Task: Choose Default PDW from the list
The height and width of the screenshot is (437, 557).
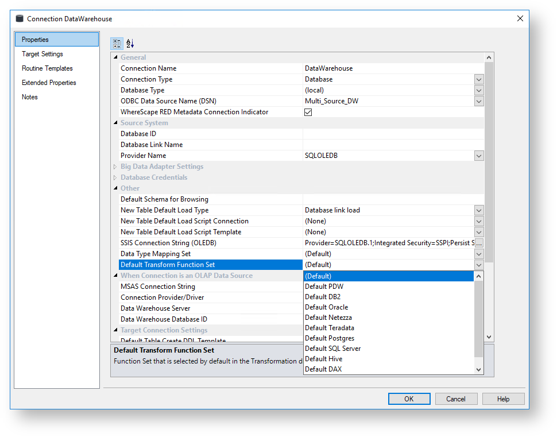Action: pos(389,287)
